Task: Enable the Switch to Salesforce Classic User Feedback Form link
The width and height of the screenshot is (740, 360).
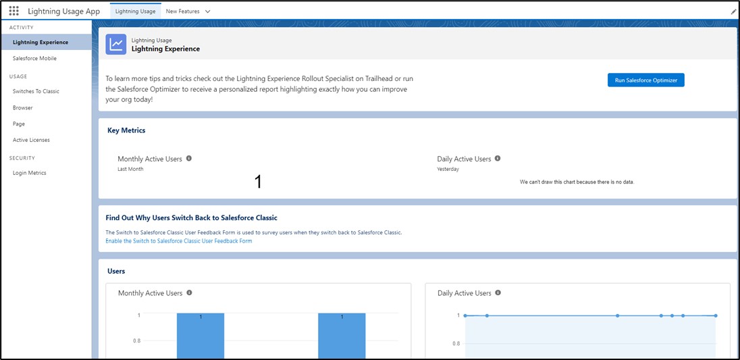Action: pyautogui.click(x=179, y=240)
